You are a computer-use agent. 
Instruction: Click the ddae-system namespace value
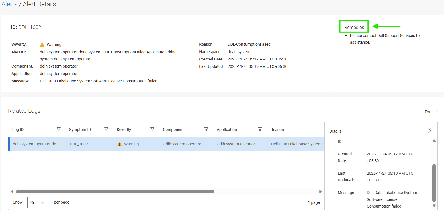(x=239, y=52)
